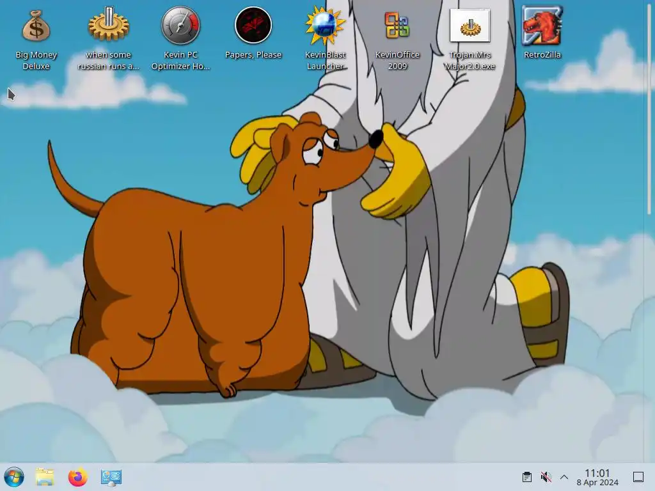Select Trojan.Mrs Major2.0.exe file icon
The width and height of the screenshot is (655, 491).
click(470, 26)
